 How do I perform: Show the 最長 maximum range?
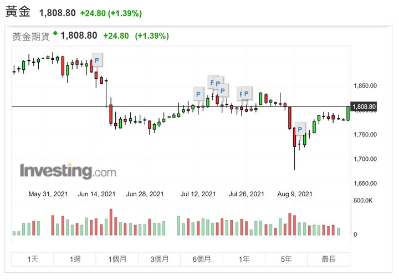(x=329, y=259)
